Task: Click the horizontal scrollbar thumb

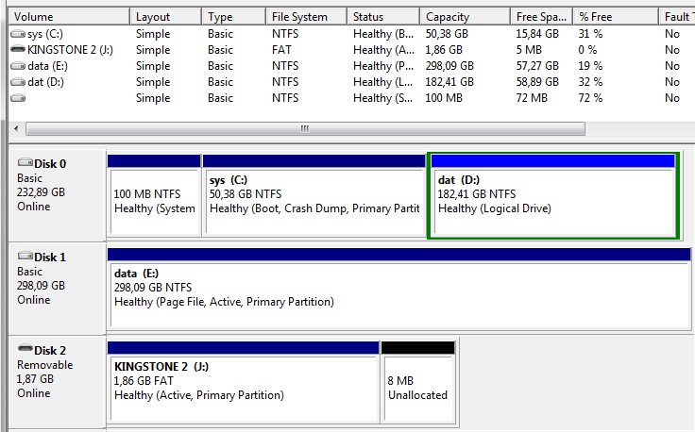Action: coord(305,129)
